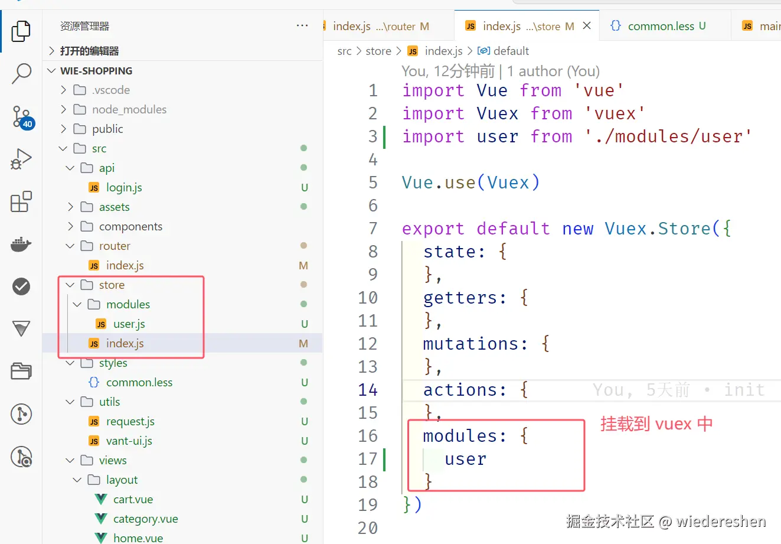Click line number 7 in the gutter
781x544 pixels.
tap(373, 229)
